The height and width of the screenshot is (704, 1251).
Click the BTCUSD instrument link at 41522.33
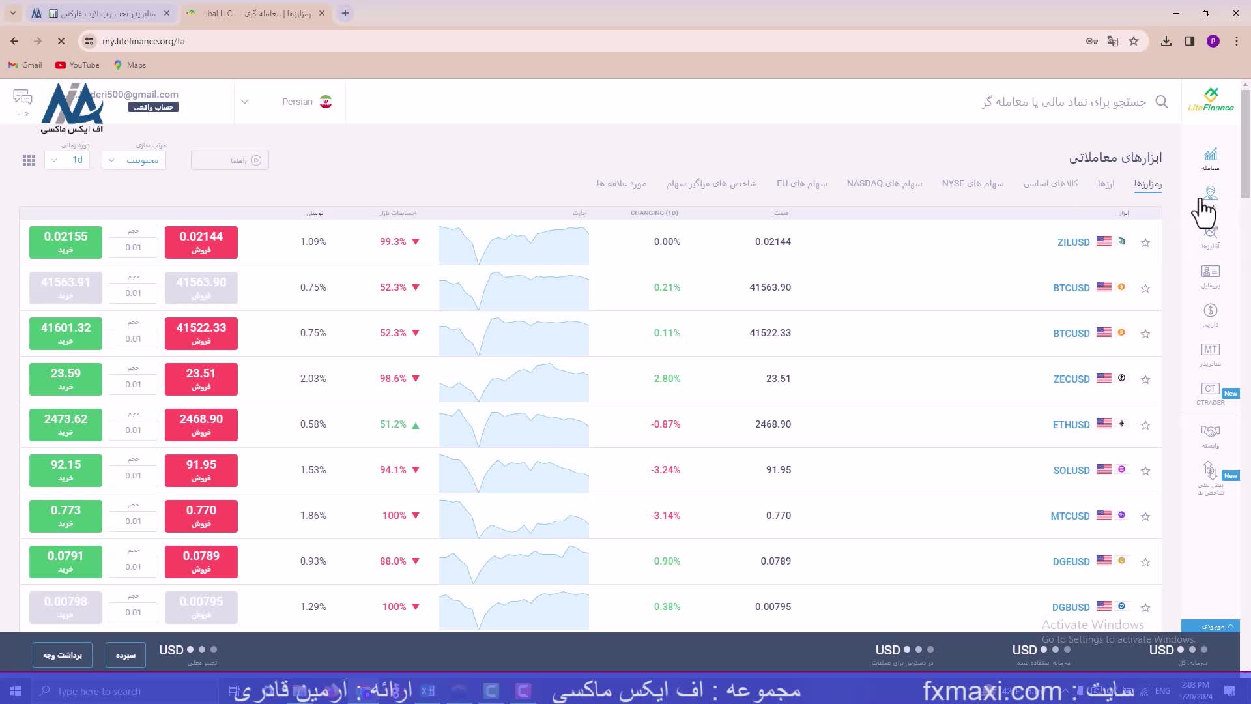[1071, 333]
